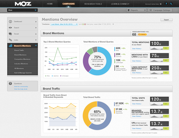The image size is (179, 138).
Task: Click the Campaign Settings gear icon
Action: (150, 10)
